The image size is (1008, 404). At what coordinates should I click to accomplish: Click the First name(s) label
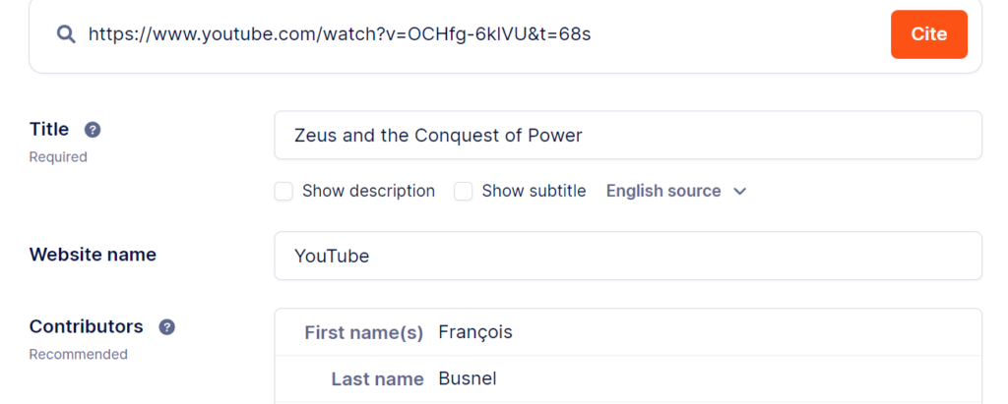click(364, 332)
